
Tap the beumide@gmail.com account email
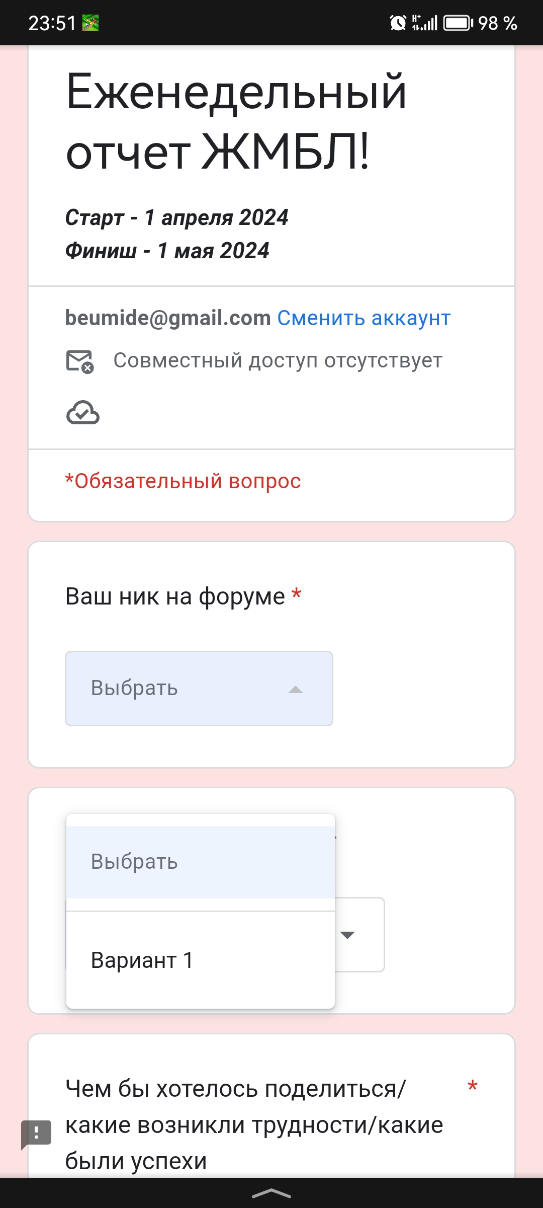click(x=168, y=318)
